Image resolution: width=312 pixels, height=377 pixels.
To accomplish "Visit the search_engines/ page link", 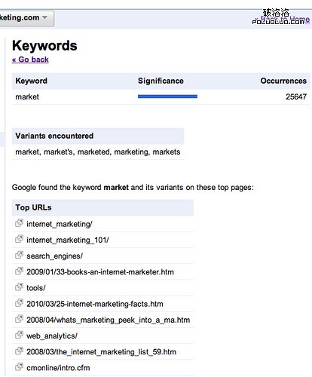I will (54, 256).
